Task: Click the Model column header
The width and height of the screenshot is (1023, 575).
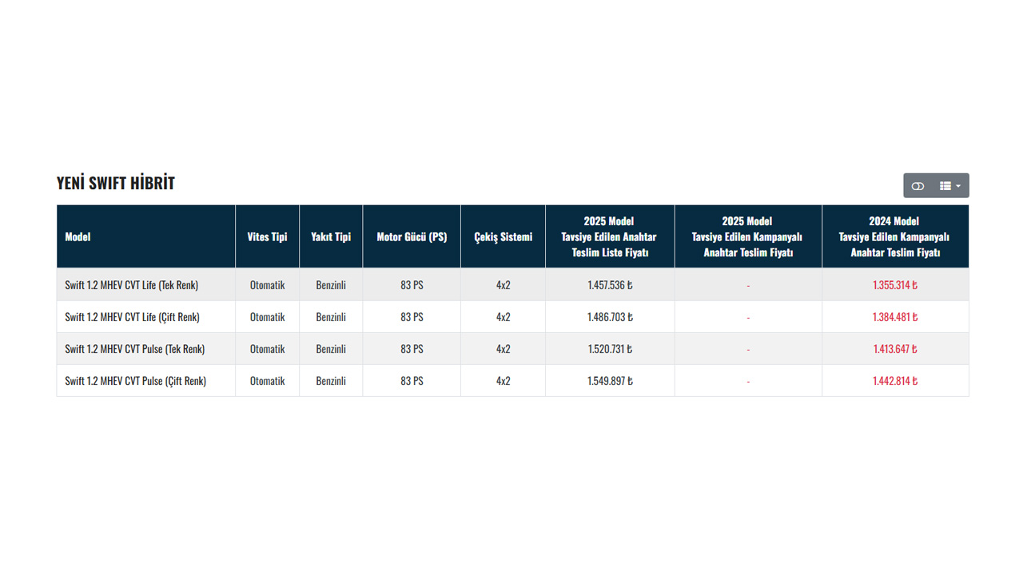Action: click(x=146, y=236)
